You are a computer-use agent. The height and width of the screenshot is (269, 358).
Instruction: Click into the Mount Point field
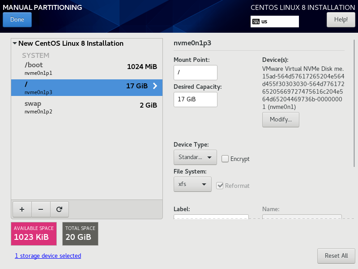tap(196, 73)
